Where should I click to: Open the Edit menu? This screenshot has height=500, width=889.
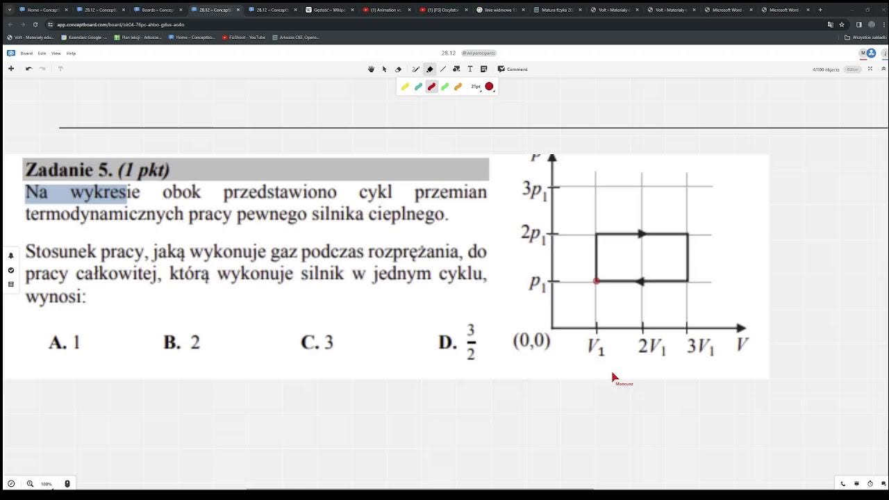(42, 53)
